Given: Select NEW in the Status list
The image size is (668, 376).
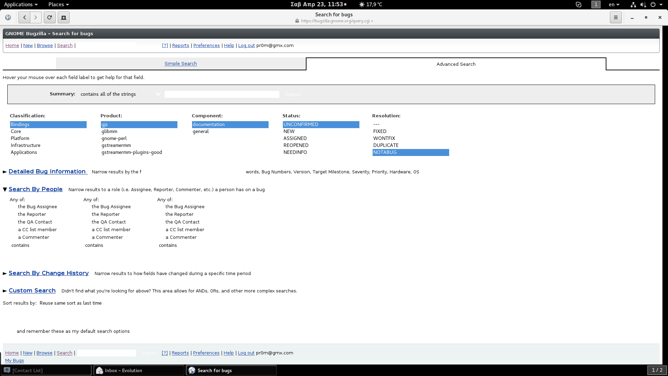Looking at the screenshot, I should tap(321, 131).
